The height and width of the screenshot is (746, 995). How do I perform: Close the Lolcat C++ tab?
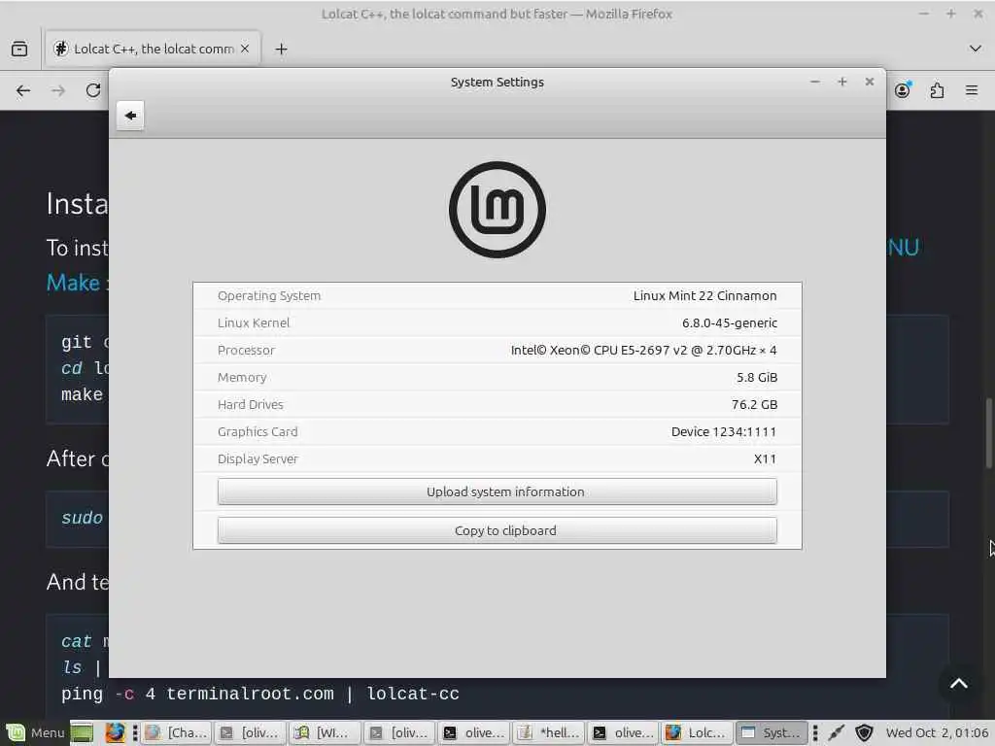click(245, 49)
